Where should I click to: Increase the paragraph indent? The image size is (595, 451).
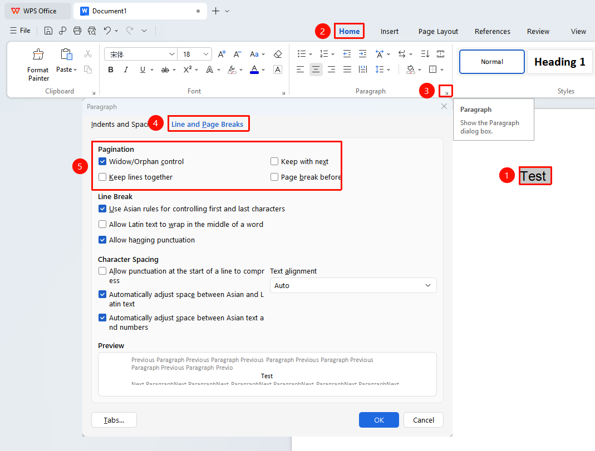[x=363, y=54]
